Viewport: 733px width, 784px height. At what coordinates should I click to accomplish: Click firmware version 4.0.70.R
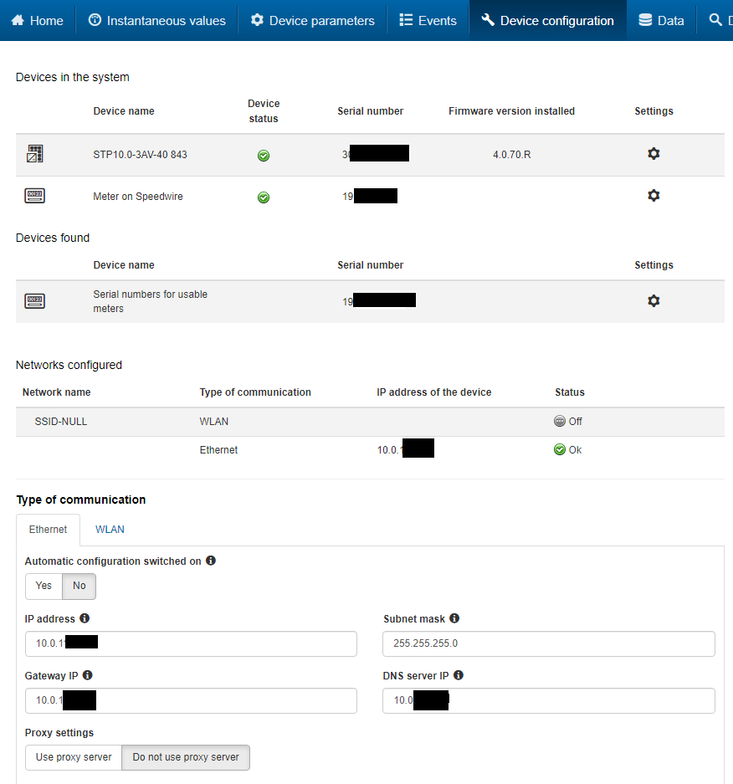511,155
